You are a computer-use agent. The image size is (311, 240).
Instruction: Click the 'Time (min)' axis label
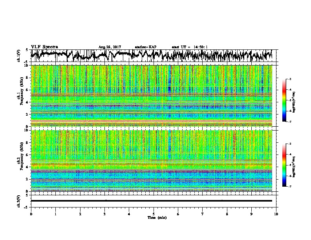pos(157,218)
